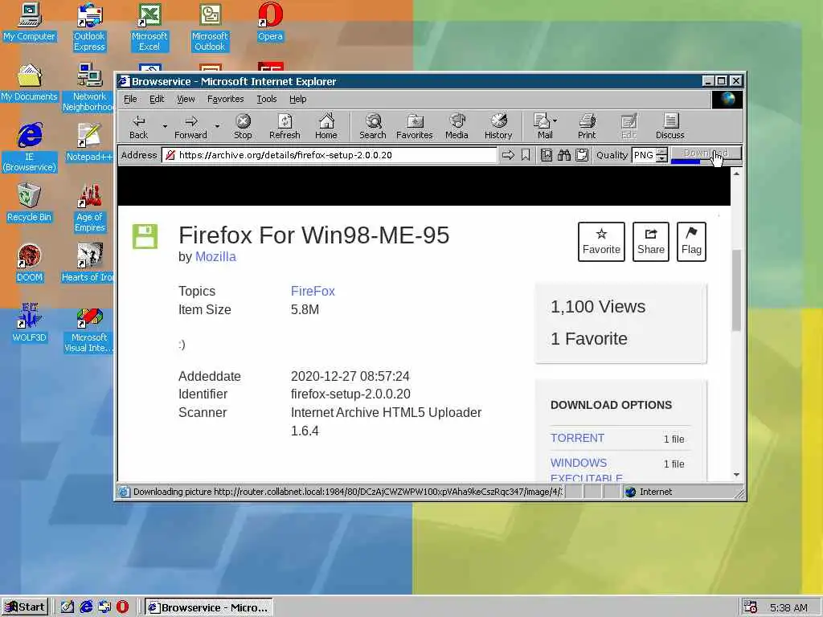Click the vertical scrollbar down arrow
The image size is (823, 617).
pos(736,475)
